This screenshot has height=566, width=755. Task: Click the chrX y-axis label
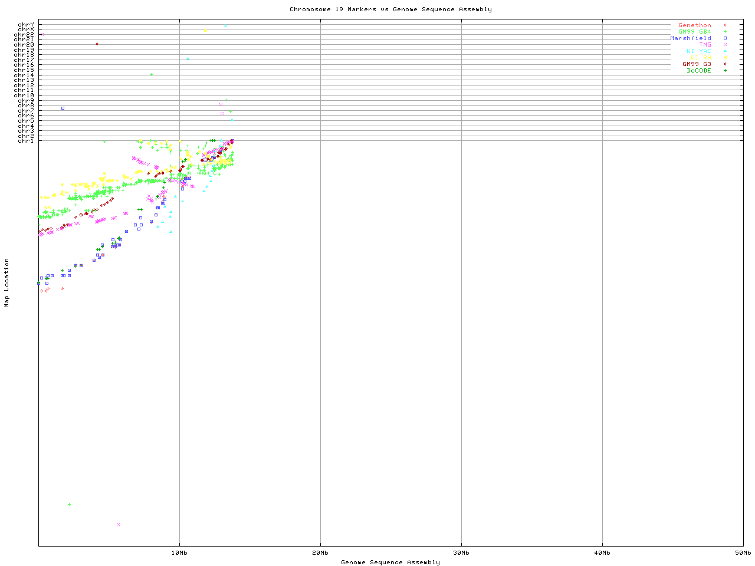(26, 29)
